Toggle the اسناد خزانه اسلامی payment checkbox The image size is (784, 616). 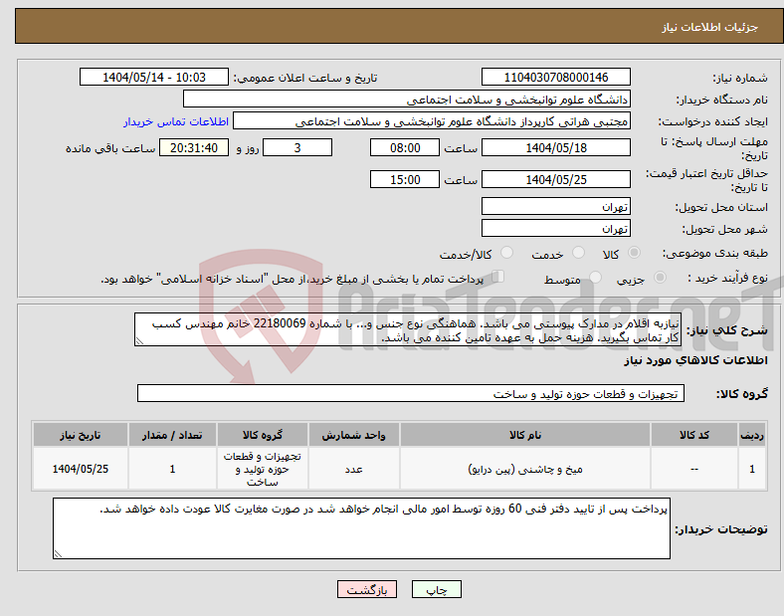tap(498, 277)
